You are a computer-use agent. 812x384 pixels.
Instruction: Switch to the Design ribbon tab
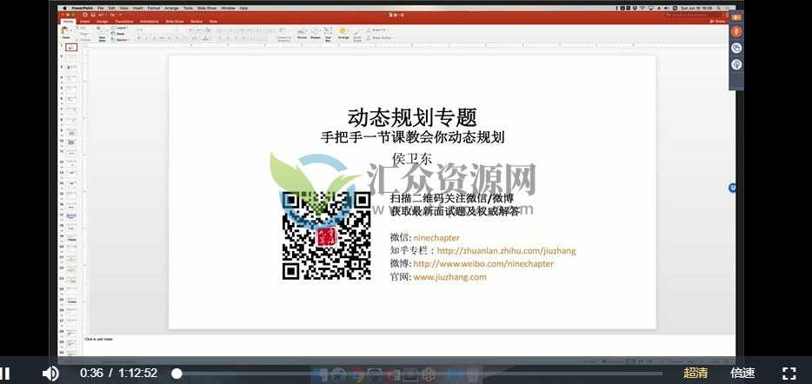tap(102, 21)
